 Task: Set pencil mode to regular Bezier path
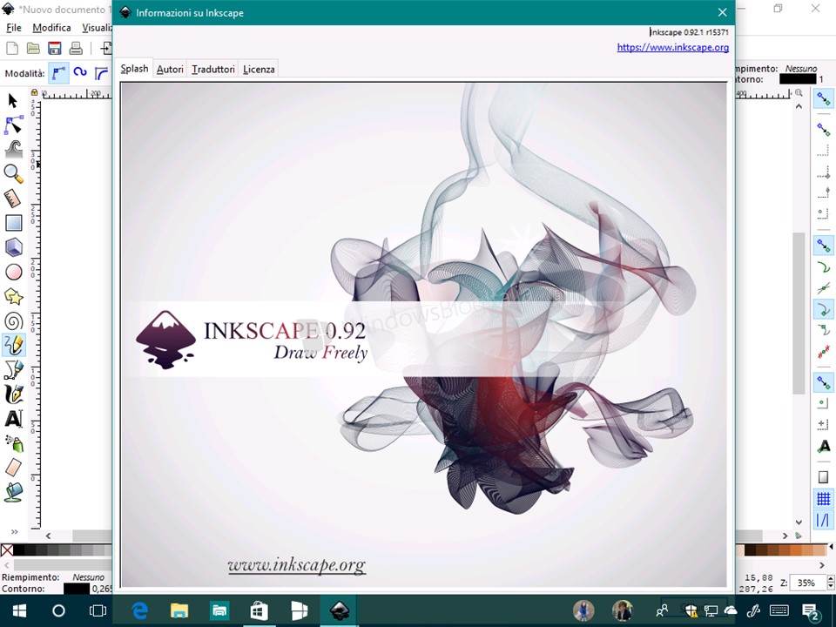[58, 73]
